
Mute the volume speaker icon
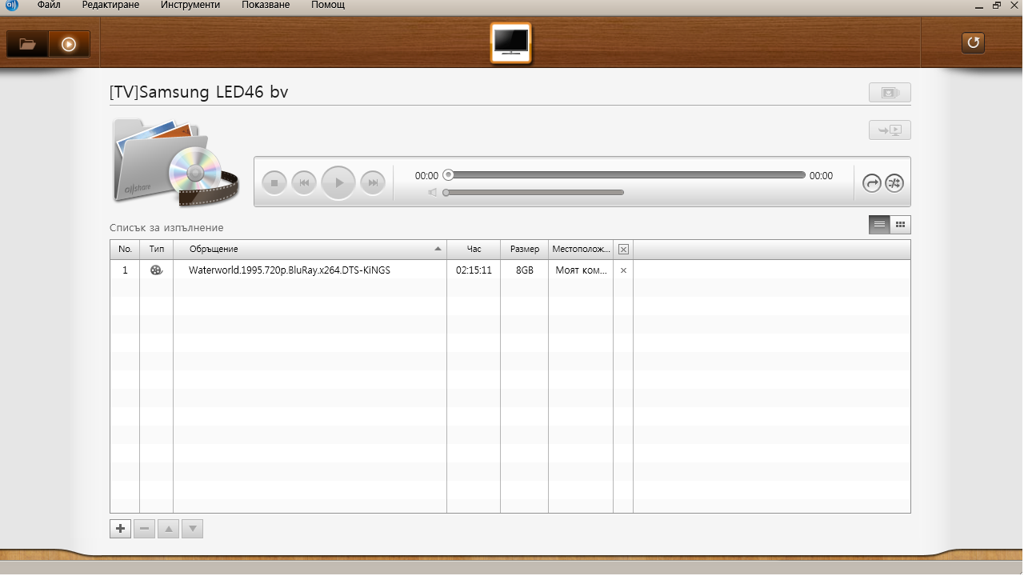(432, 192)
